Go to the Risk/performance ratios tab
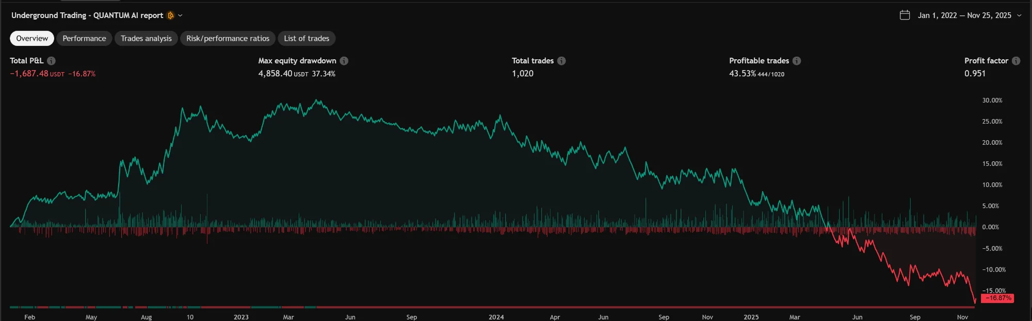The height and width of the screenshot is (321, 1032). [x=228, y=39]
